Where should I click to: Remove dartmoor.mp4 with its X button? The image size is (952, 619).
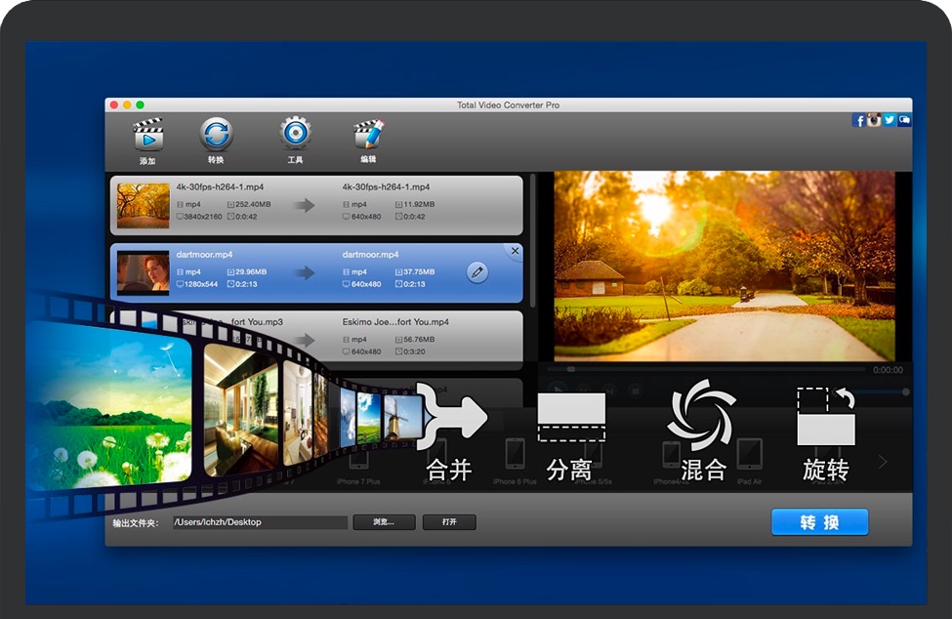point(515,251)
